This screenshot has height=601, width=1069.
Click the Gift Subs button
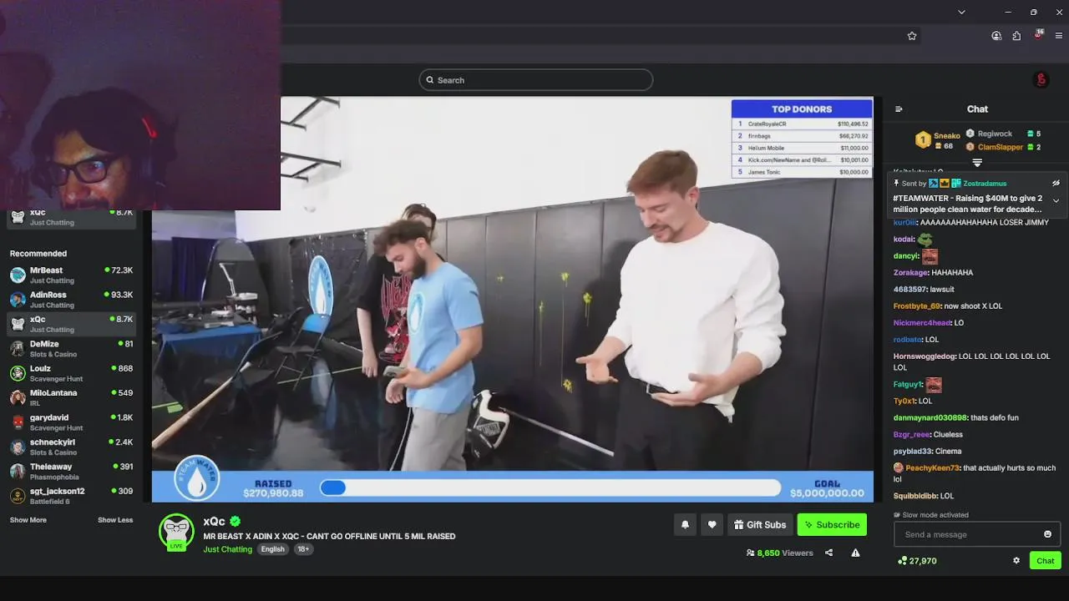pyautogui.click(x=760, y=524)
